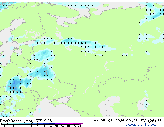Click the arrow tip beyond 50 mm on legend

tap(82, 124)
